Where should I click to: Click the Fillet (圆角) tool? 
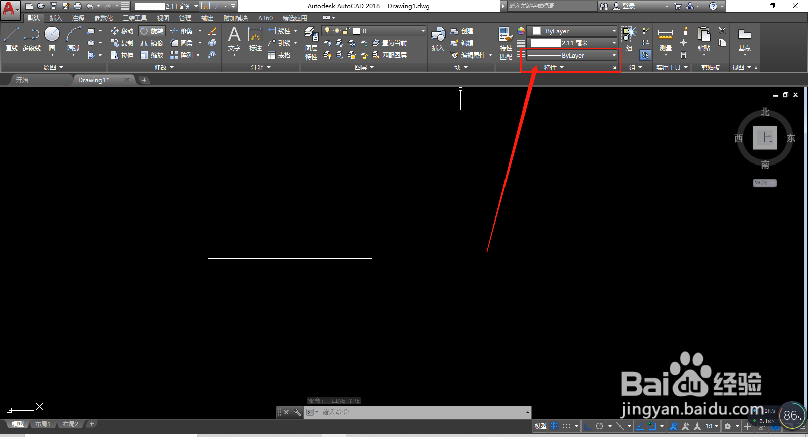[x=182, y=43]
